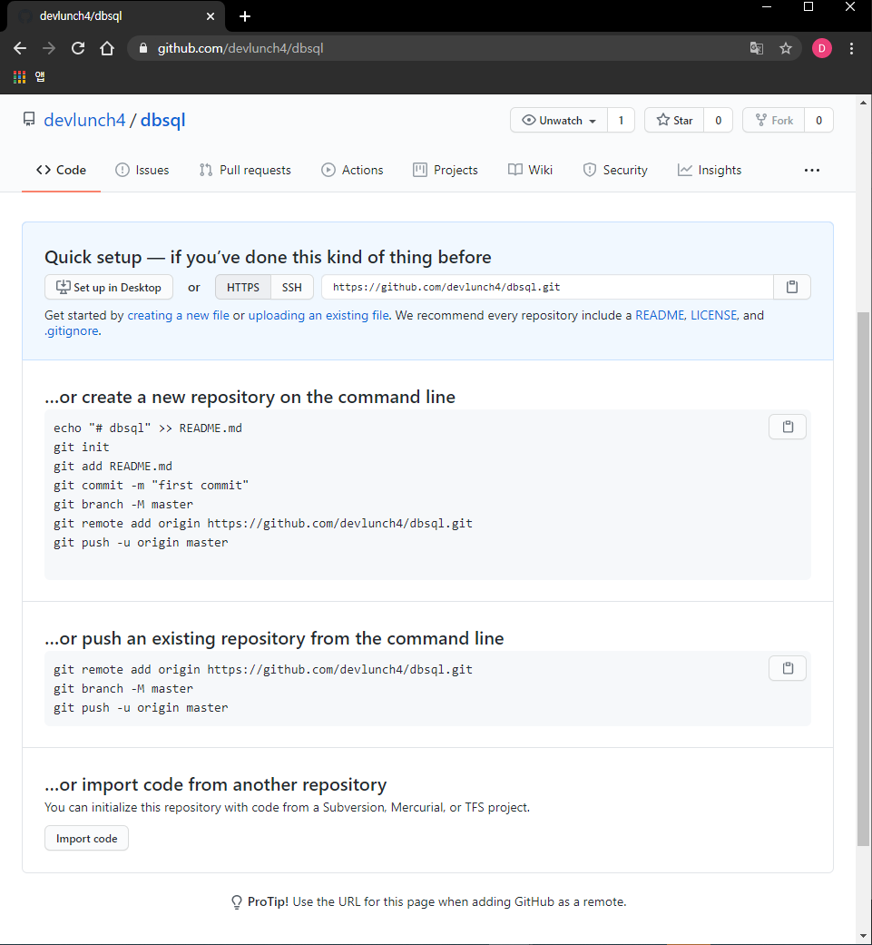Open the Security tab
Viewport: 872px width, 945px height.
pyautogui.click(x=615, y=170)
